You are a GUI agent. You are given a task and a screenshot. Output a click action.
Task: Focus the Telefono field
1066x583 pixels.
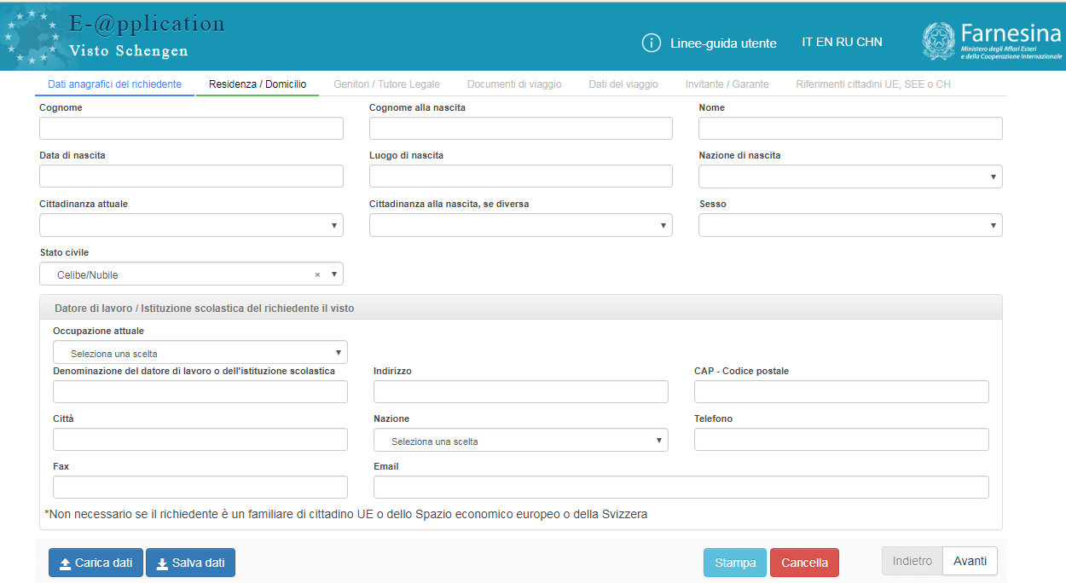pyautogui.click(x=842, y=439)
